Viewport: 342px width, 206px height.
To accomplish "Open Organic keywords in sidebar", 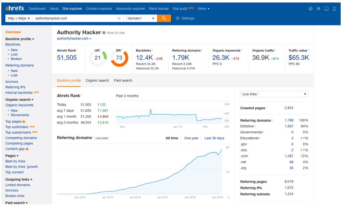I will (19, 105).
